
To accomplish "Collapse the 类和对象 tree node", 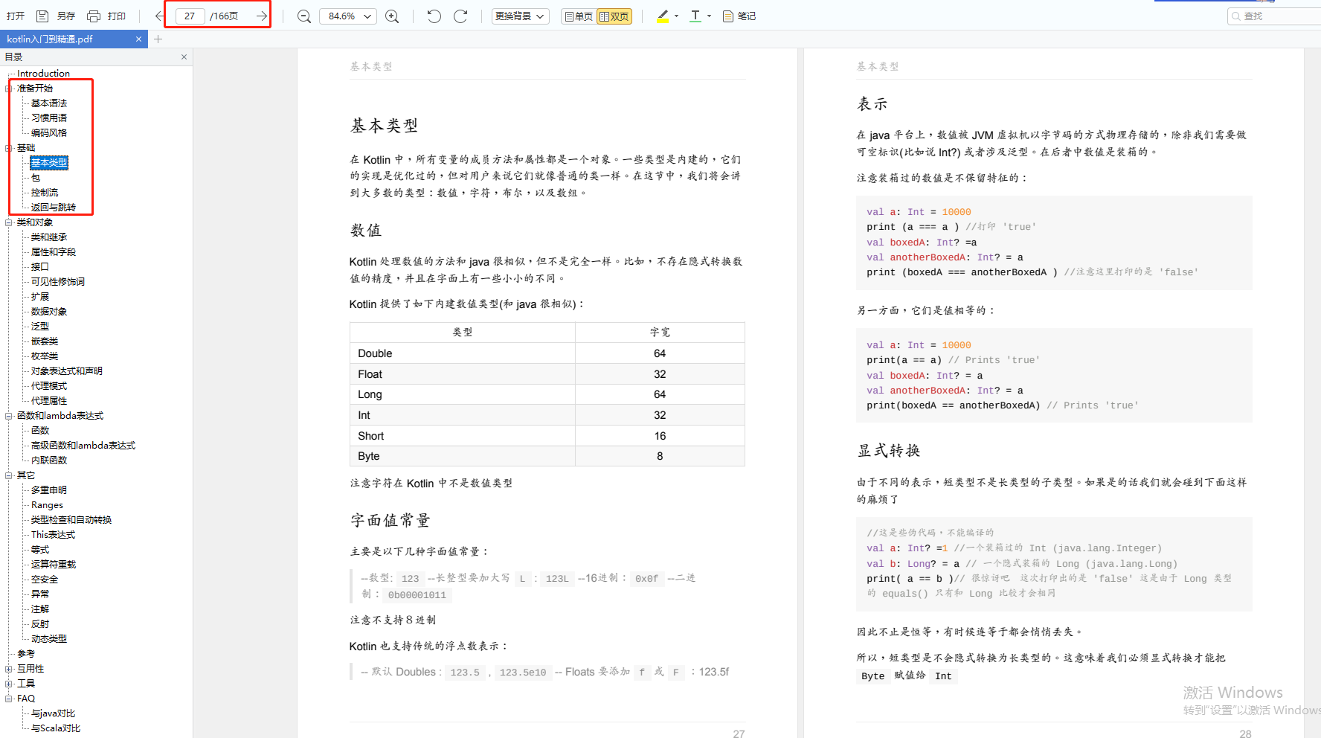I will click(x=9, y=222).
